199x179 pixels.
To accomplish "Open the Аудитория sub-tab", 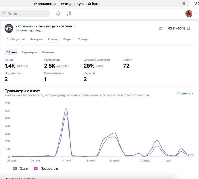I will click(x=29, y=52).
